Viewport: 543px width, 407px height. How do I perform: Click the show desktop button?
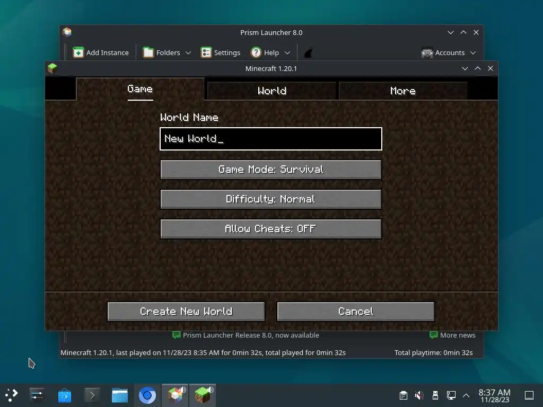click(x=529, y=395)
